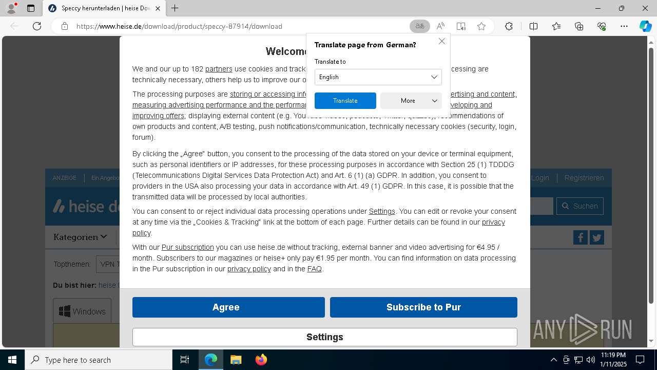Open a new tab with plus icon
This screenshot has height=370, width=657.
tap(175, 8)
